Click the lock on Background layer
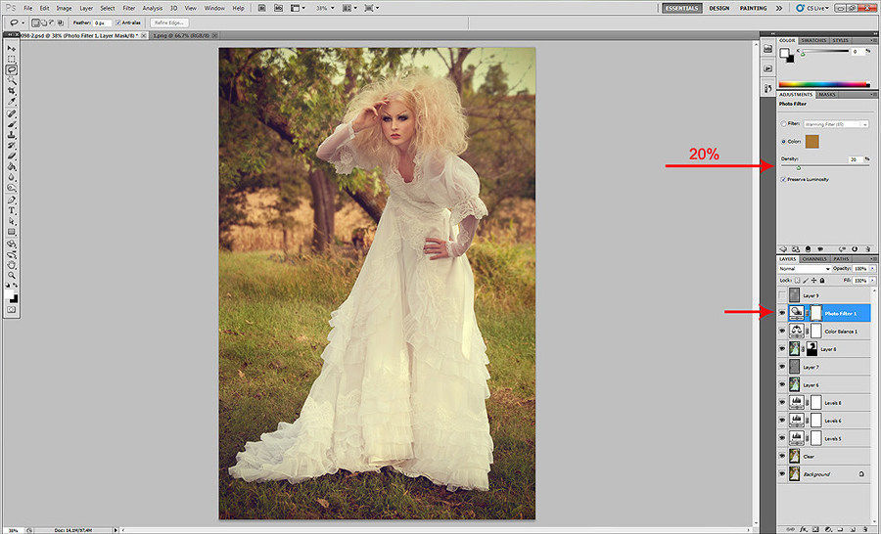The height and width of the screenshot is (534, 881). pyautogui.click(x=861, y=474)
